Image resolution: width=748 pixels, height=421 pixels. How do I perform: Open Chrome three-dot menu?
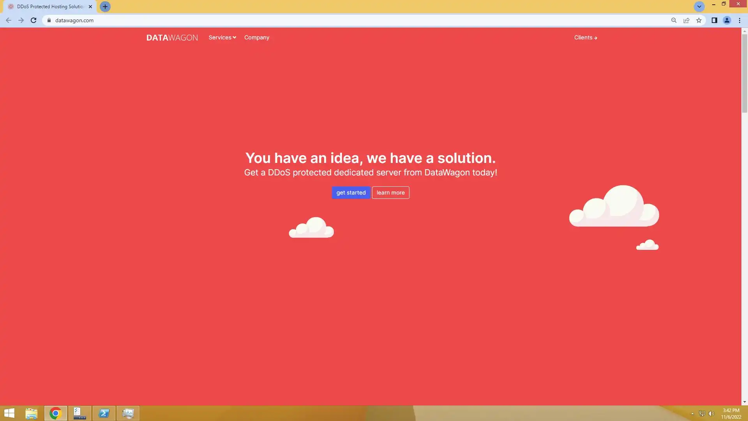tap(739, 20)
